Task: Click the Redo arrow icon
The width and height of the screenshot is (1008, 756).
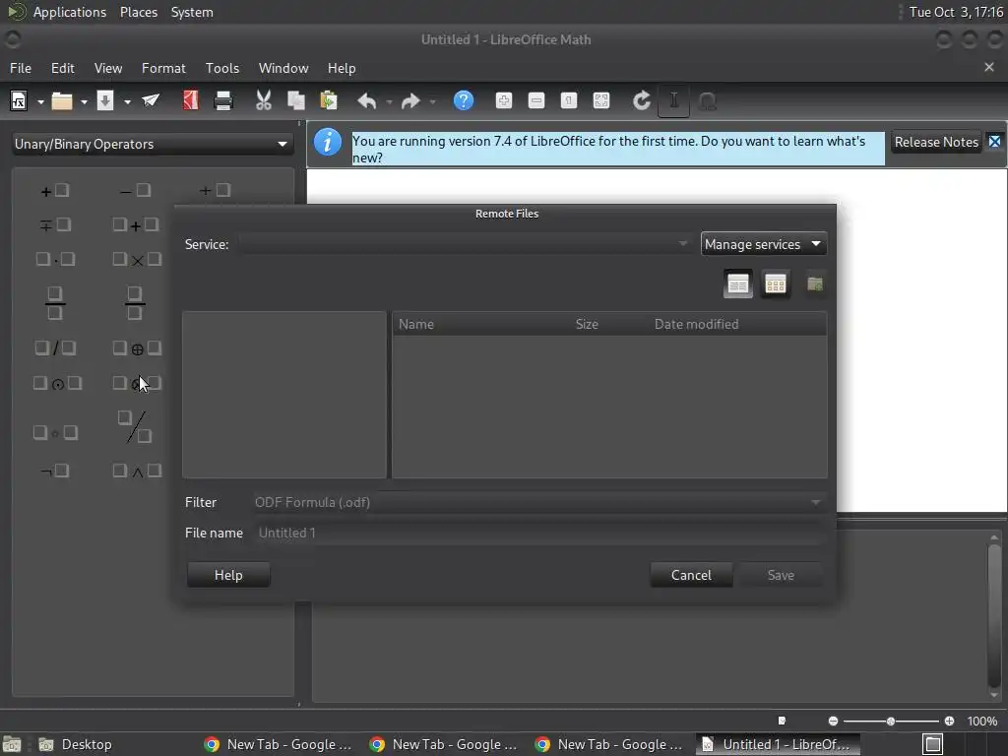Action: [x=410, y=101]
